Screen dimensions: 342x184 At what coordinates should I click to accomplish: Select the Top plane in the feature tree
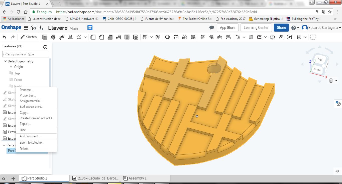pyautogui.click(x=17, y=73)
